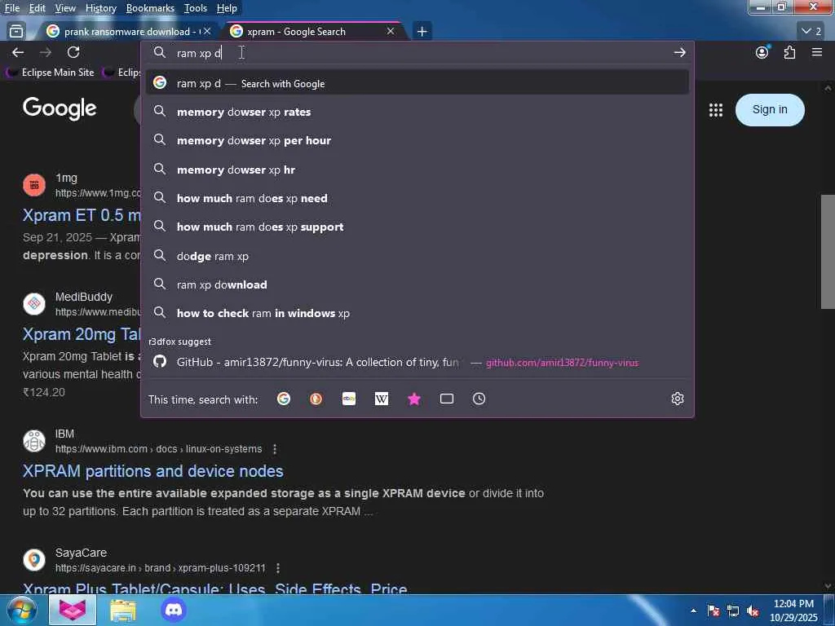
Task: Click the muted volume tray icon
Action: (753, 611)
